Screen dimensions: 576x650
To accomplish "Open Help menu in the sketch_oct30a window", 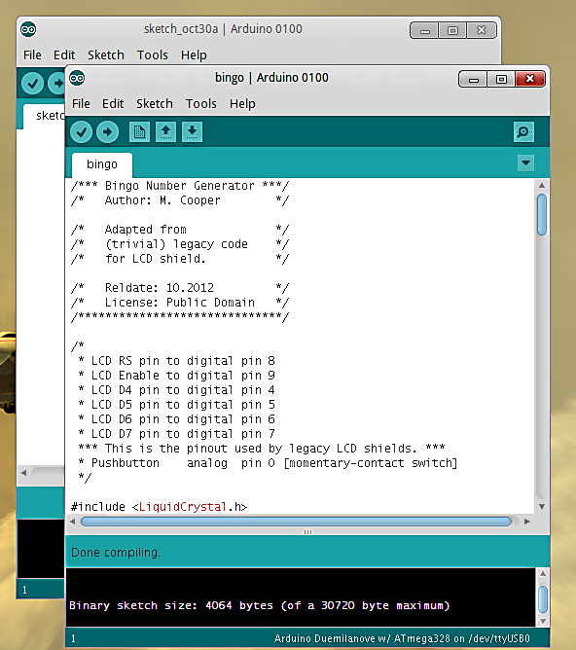I will pyautogui.click(x=194, y=55).
